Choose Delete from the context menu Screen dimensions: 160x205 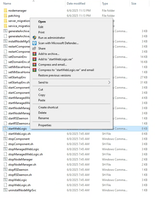click(x=42, y=113)
